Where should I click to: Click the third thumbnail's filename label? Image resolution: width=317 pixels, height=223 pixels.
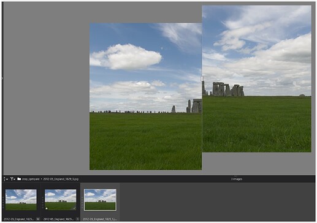pos(100,219)
